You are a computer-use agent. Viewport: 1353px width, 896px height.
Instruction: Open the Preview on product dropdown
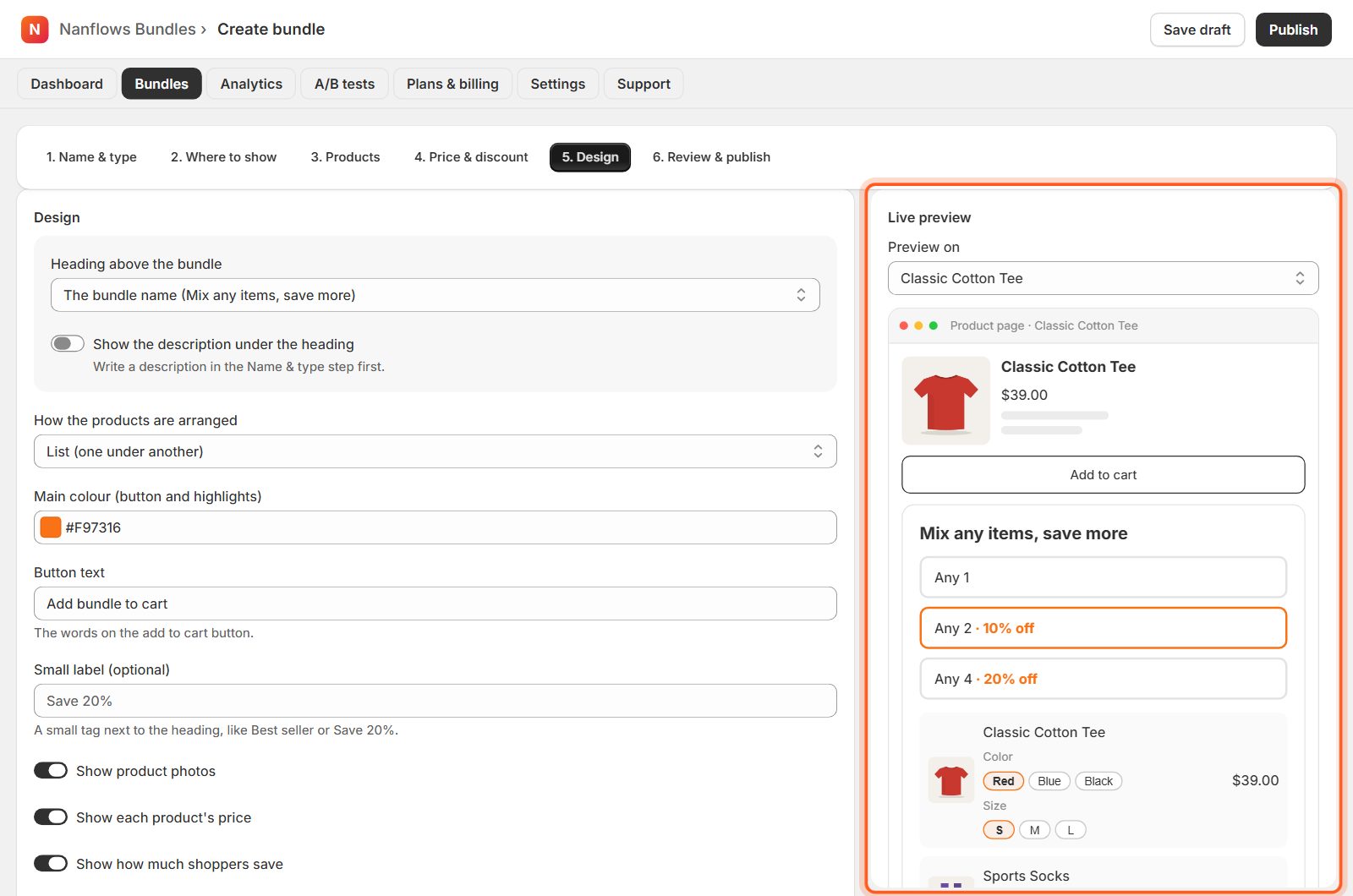pos(1104,278)
